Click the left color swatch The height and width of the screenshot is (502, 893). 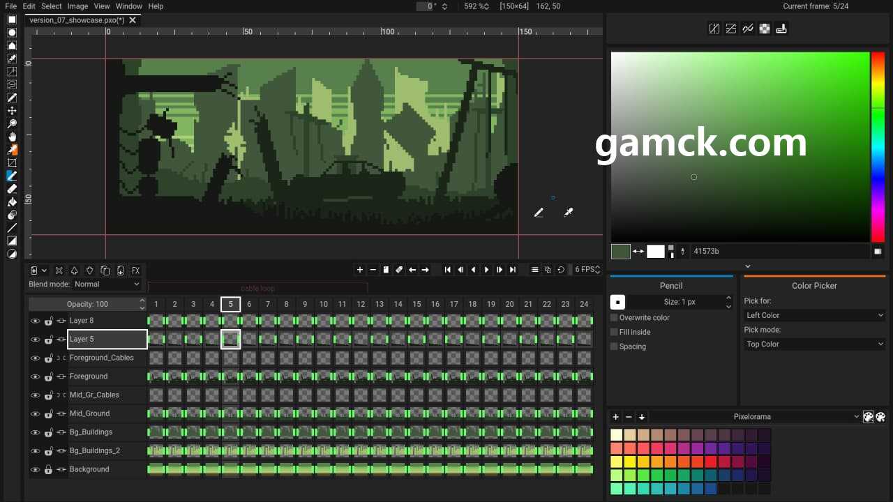[621, 252]
